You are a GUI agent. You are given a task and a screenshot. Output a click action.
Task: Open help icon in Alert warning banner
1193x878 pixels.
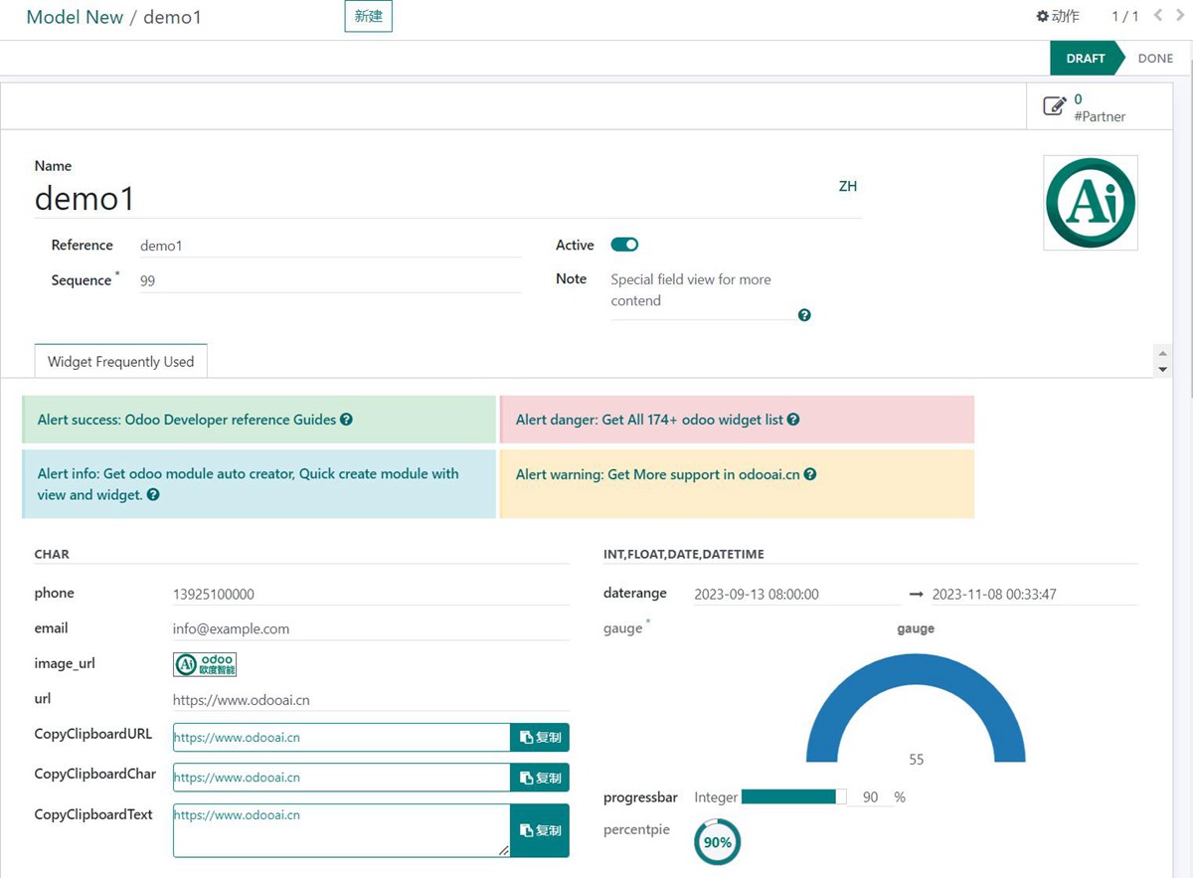click(x=810, y=474)
